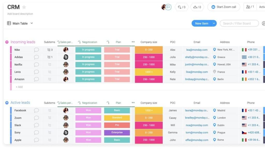
Task: Expand subitems for Facebook row
Action: coord(50,110)
